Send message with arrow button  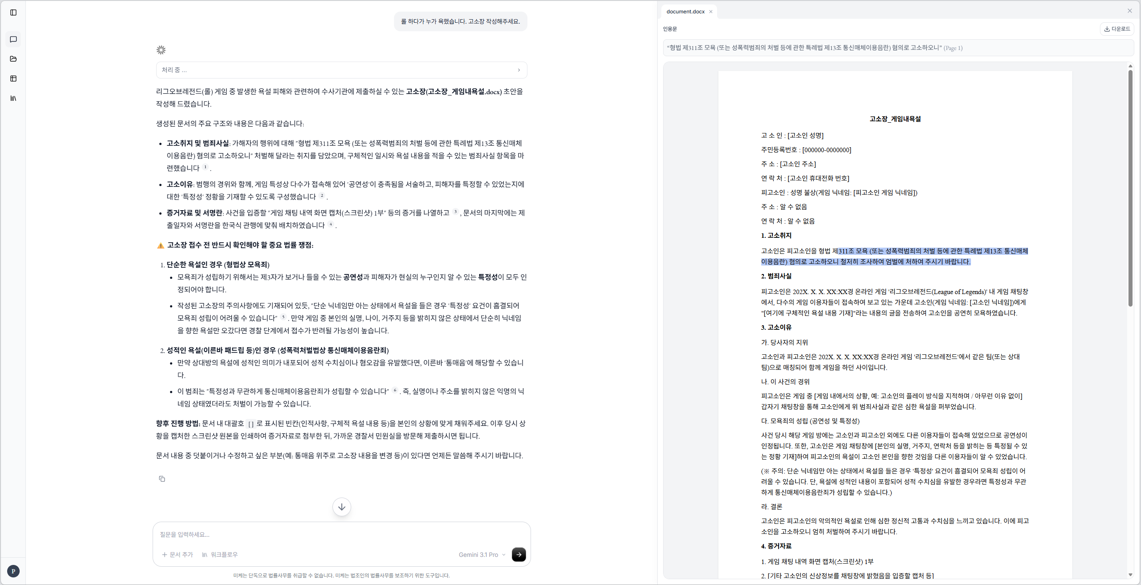click(519, 554)
